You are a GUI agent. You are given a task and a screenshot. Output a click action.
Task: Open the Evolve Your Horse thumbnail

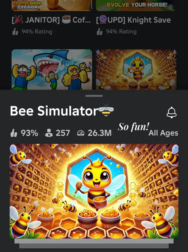tap(135, 5)
